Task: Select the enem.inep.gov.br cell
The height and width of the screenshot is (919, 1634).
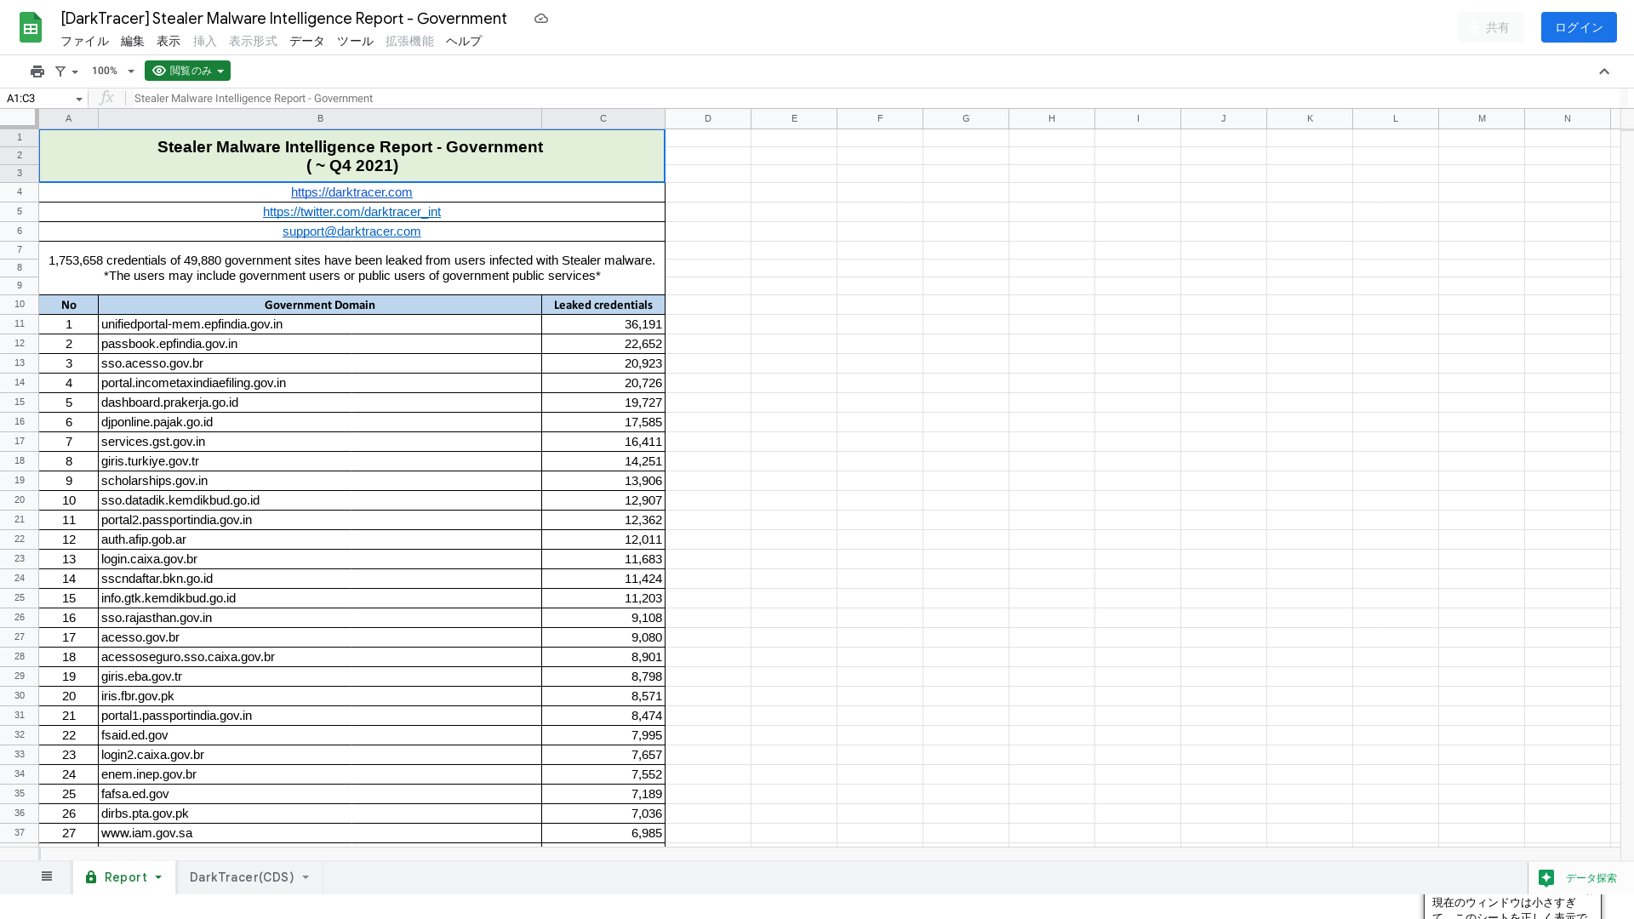Action: click(320, 774)
